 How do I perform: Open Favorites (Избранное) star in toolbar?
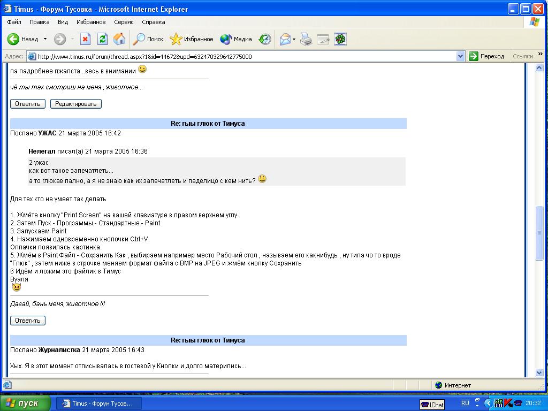tap(191, 39)
